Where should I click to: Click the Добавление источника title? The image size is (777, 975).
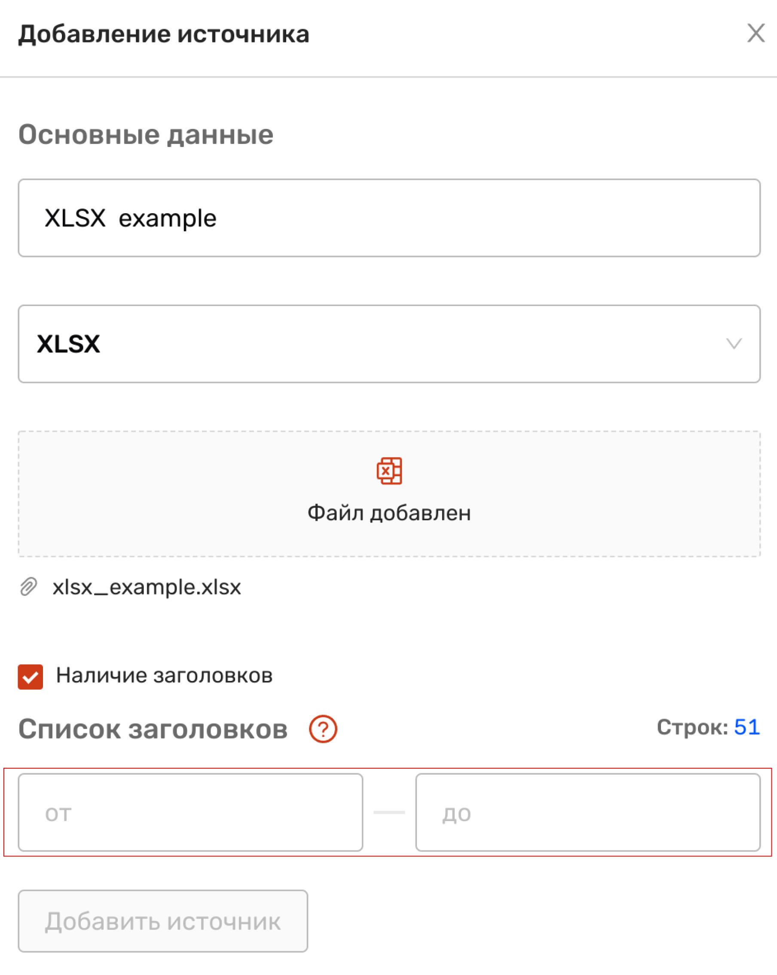[x=164, y=34]
